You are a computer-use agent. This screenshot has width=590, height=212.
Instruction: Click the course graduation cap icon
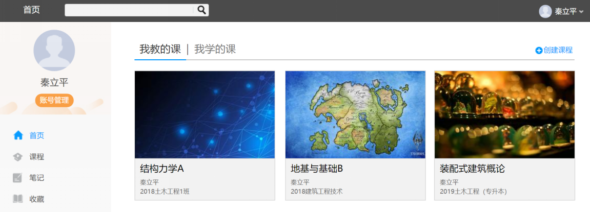[18, 157]
